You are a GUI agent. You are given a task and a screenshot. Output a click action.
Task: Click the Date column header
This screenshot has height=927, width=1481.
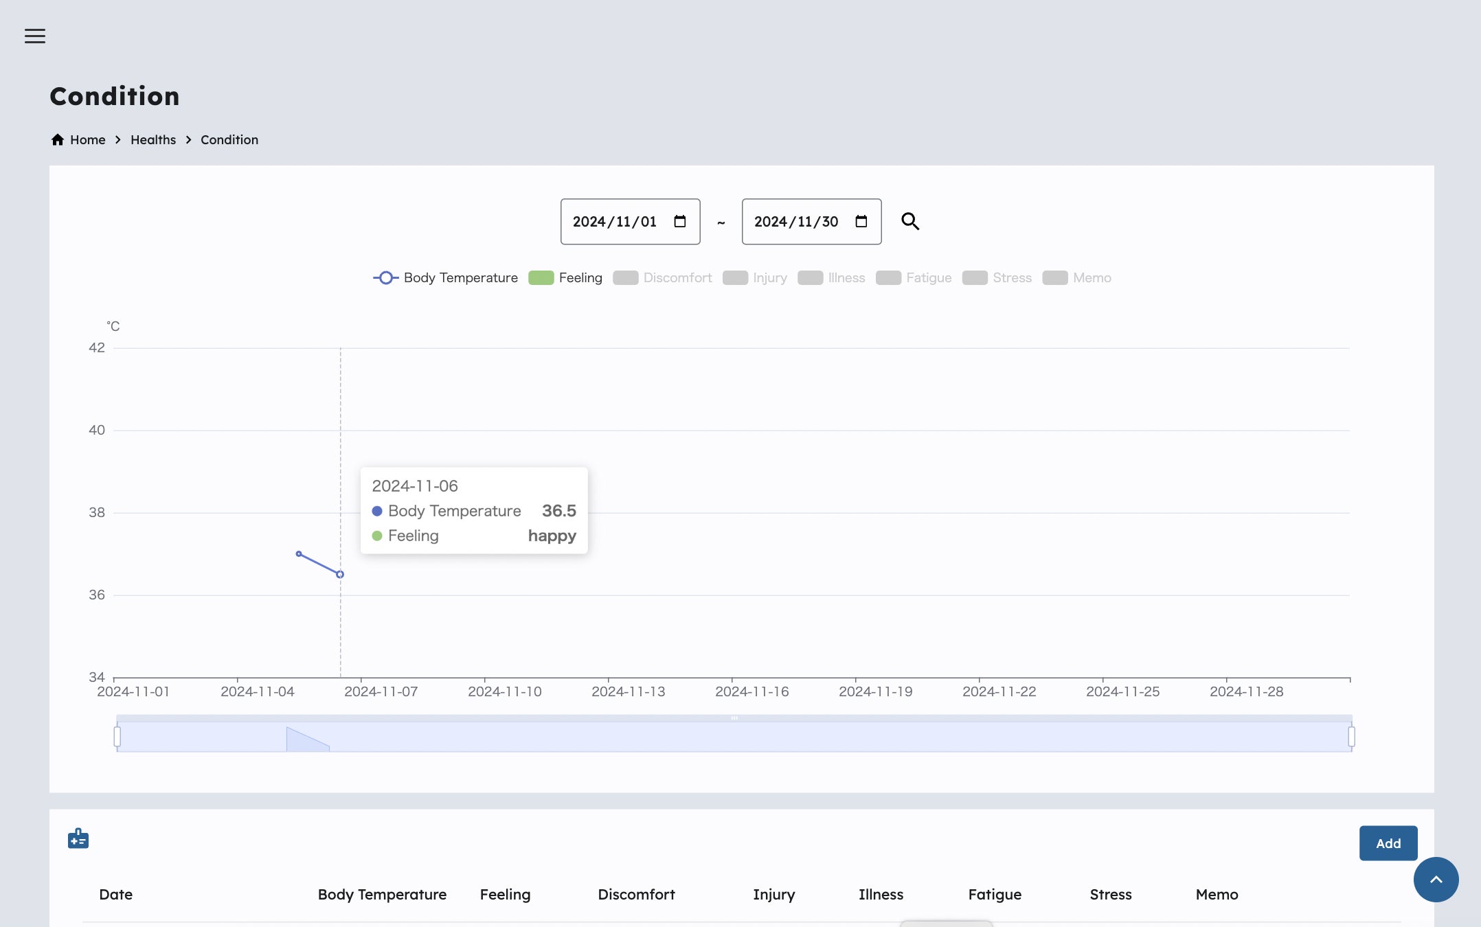(x=115, y=894)
